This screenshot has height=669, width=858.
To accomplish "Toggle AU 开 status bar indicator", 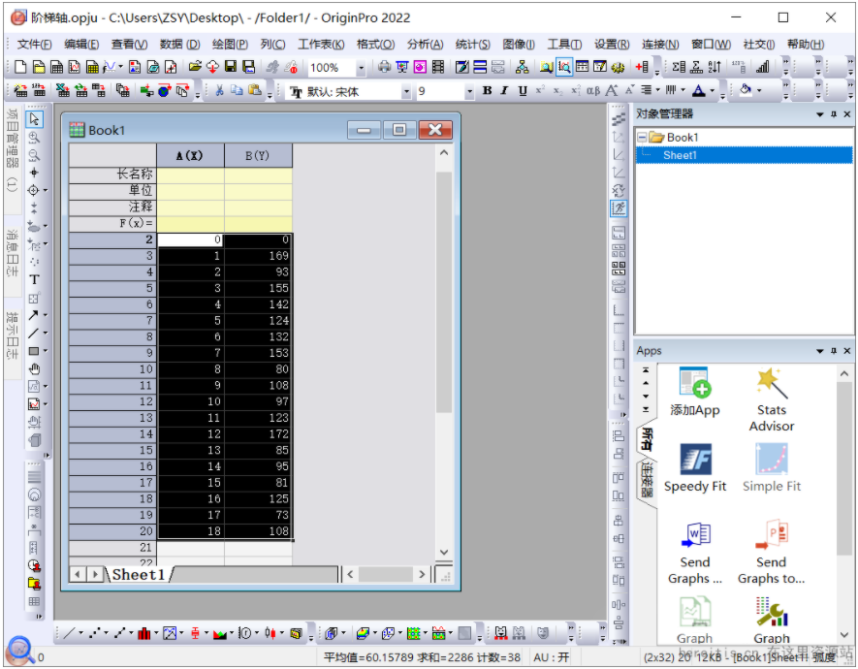I will coord(551,657).
